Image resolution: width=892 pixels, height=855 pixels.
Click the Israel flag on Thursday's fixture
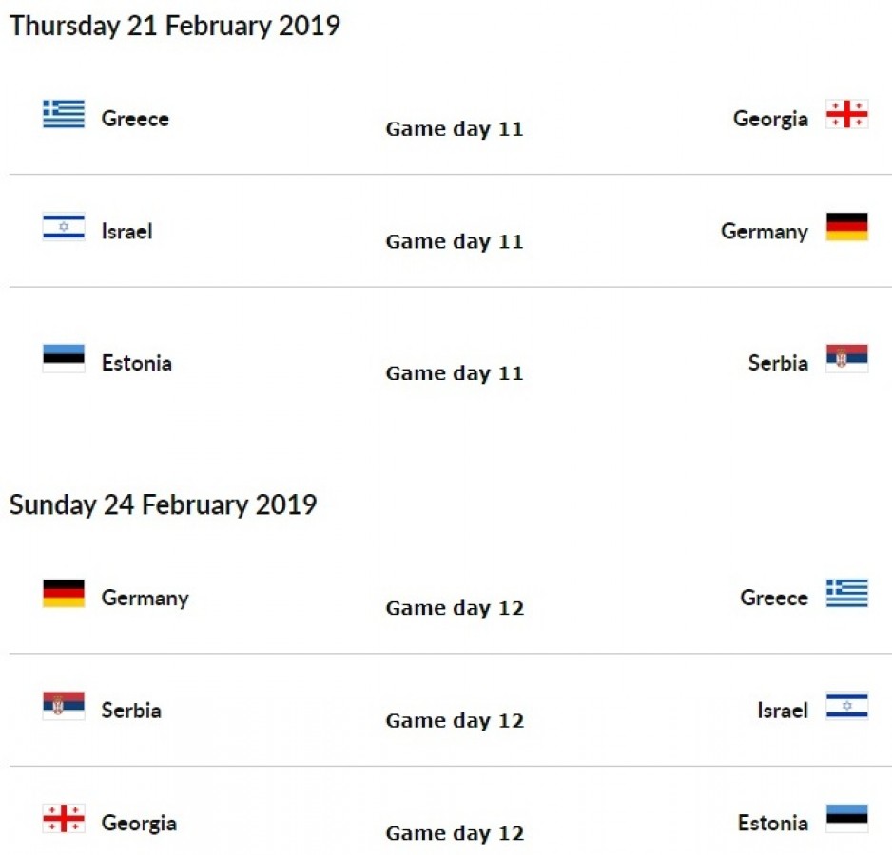click(x=64, y=227)
